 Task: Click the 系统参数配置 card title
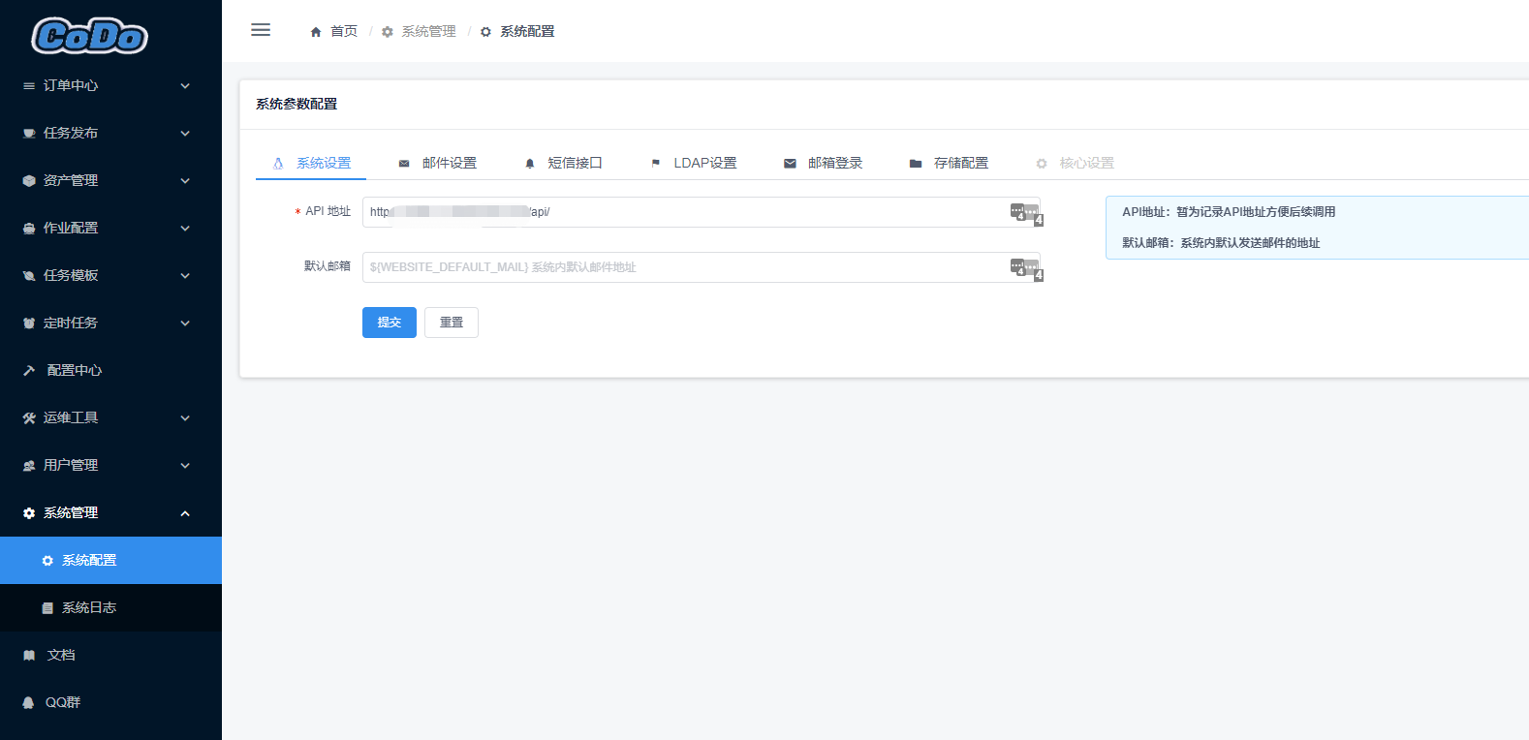click(x=296, y=105)
